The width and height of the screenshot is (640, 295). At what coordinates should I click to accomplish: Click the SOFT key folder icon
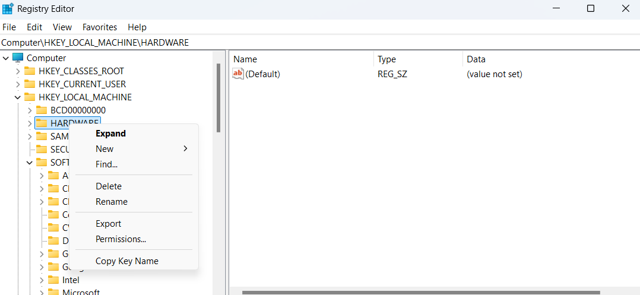(x=41, y=162)
